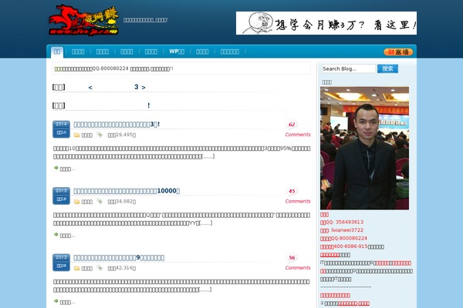
Task: Open the hand-drawn banner ad with meme face
Action: pos(326,23)
